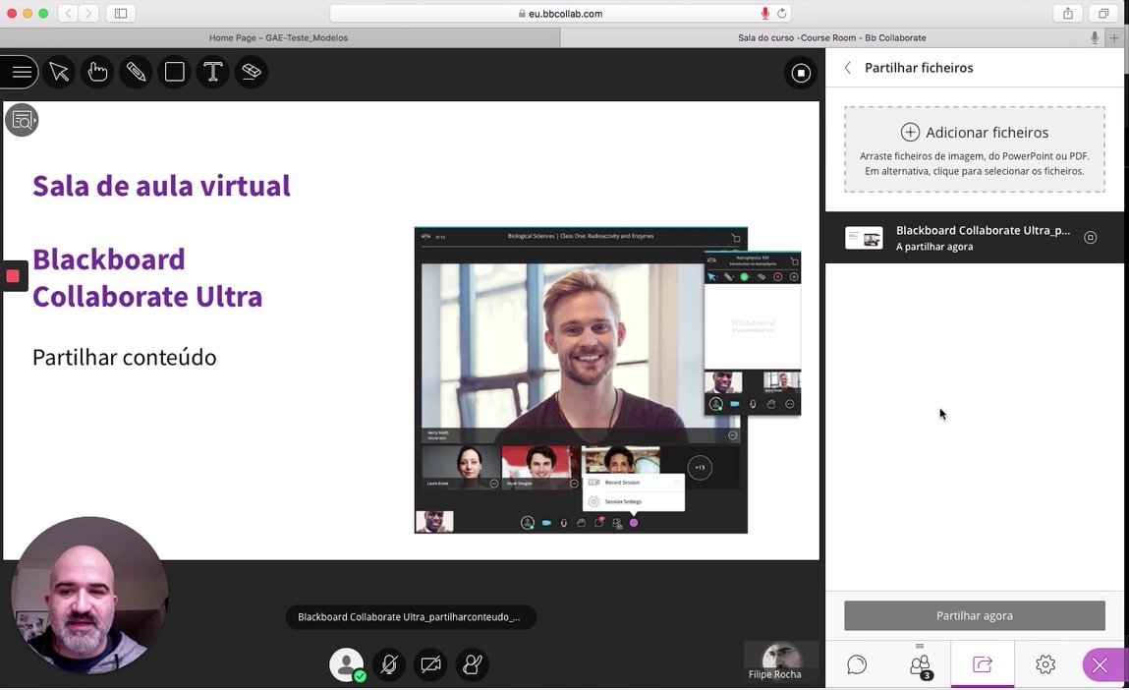Switch to Sala do curso Bb Collaborate tab

[831, 38]
